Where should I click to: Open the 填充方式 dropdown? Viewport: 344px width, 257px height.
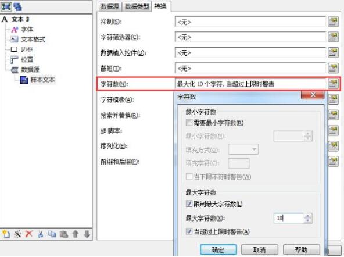pyautogui.click(x=243, y=149)
